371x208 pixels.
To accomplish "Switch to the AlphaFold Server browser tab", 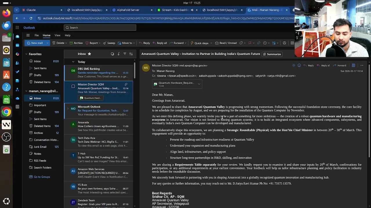I will pyautogui.click(x=132, y=10).
